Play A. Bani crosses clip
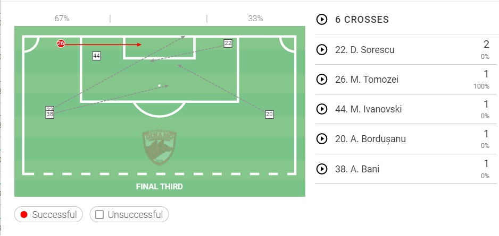The image size is (499, 236). [x=321, y=169]
